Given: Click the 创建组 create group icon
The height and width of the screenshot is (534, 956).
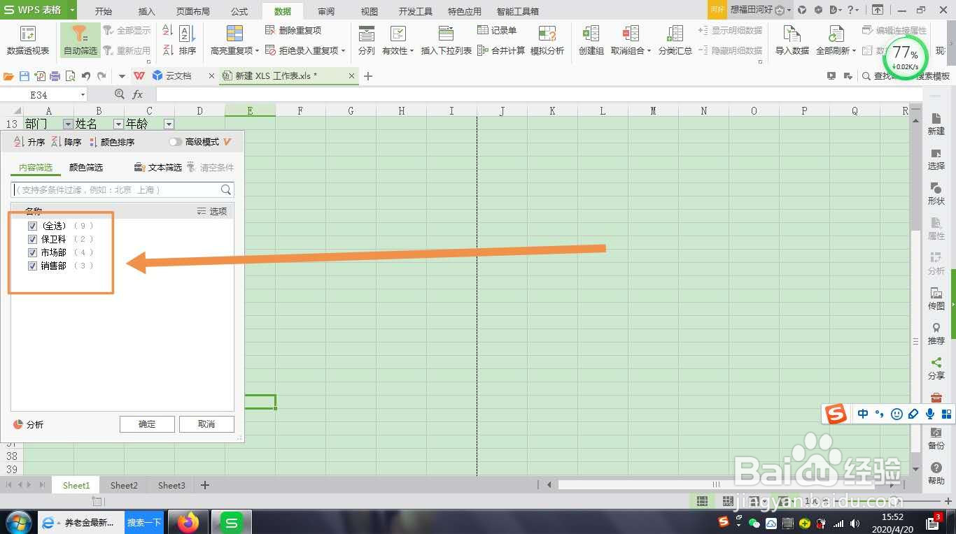Looking at the screenshot, I should [x=591, y=34].
